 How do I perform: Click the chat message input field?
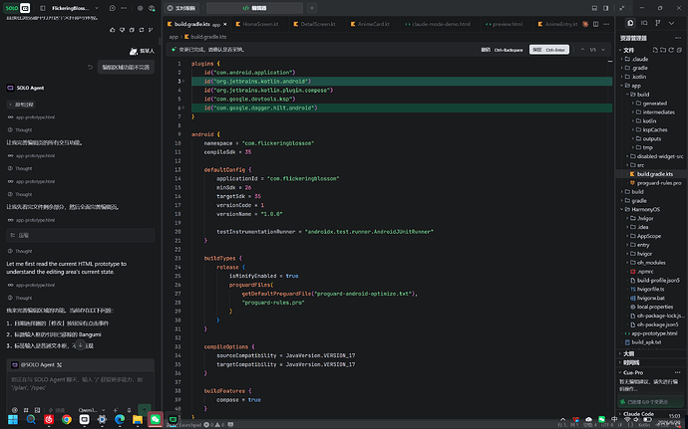81,384
